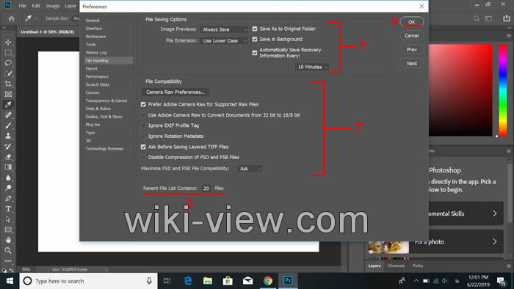Viewport: 514px width, 289px height.
Task: Open the Image menu
Action: (x=52, y=6)
